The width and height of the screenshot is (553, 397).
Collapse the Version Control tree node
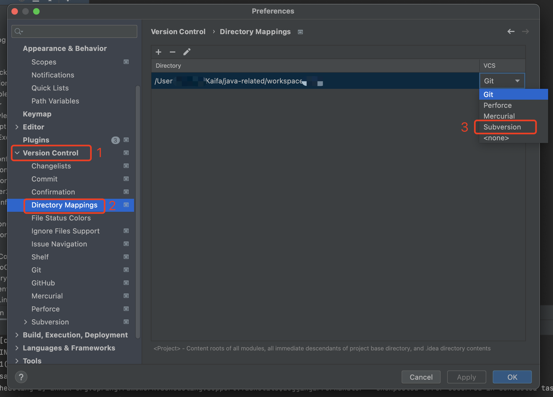[x=17, y=153]
